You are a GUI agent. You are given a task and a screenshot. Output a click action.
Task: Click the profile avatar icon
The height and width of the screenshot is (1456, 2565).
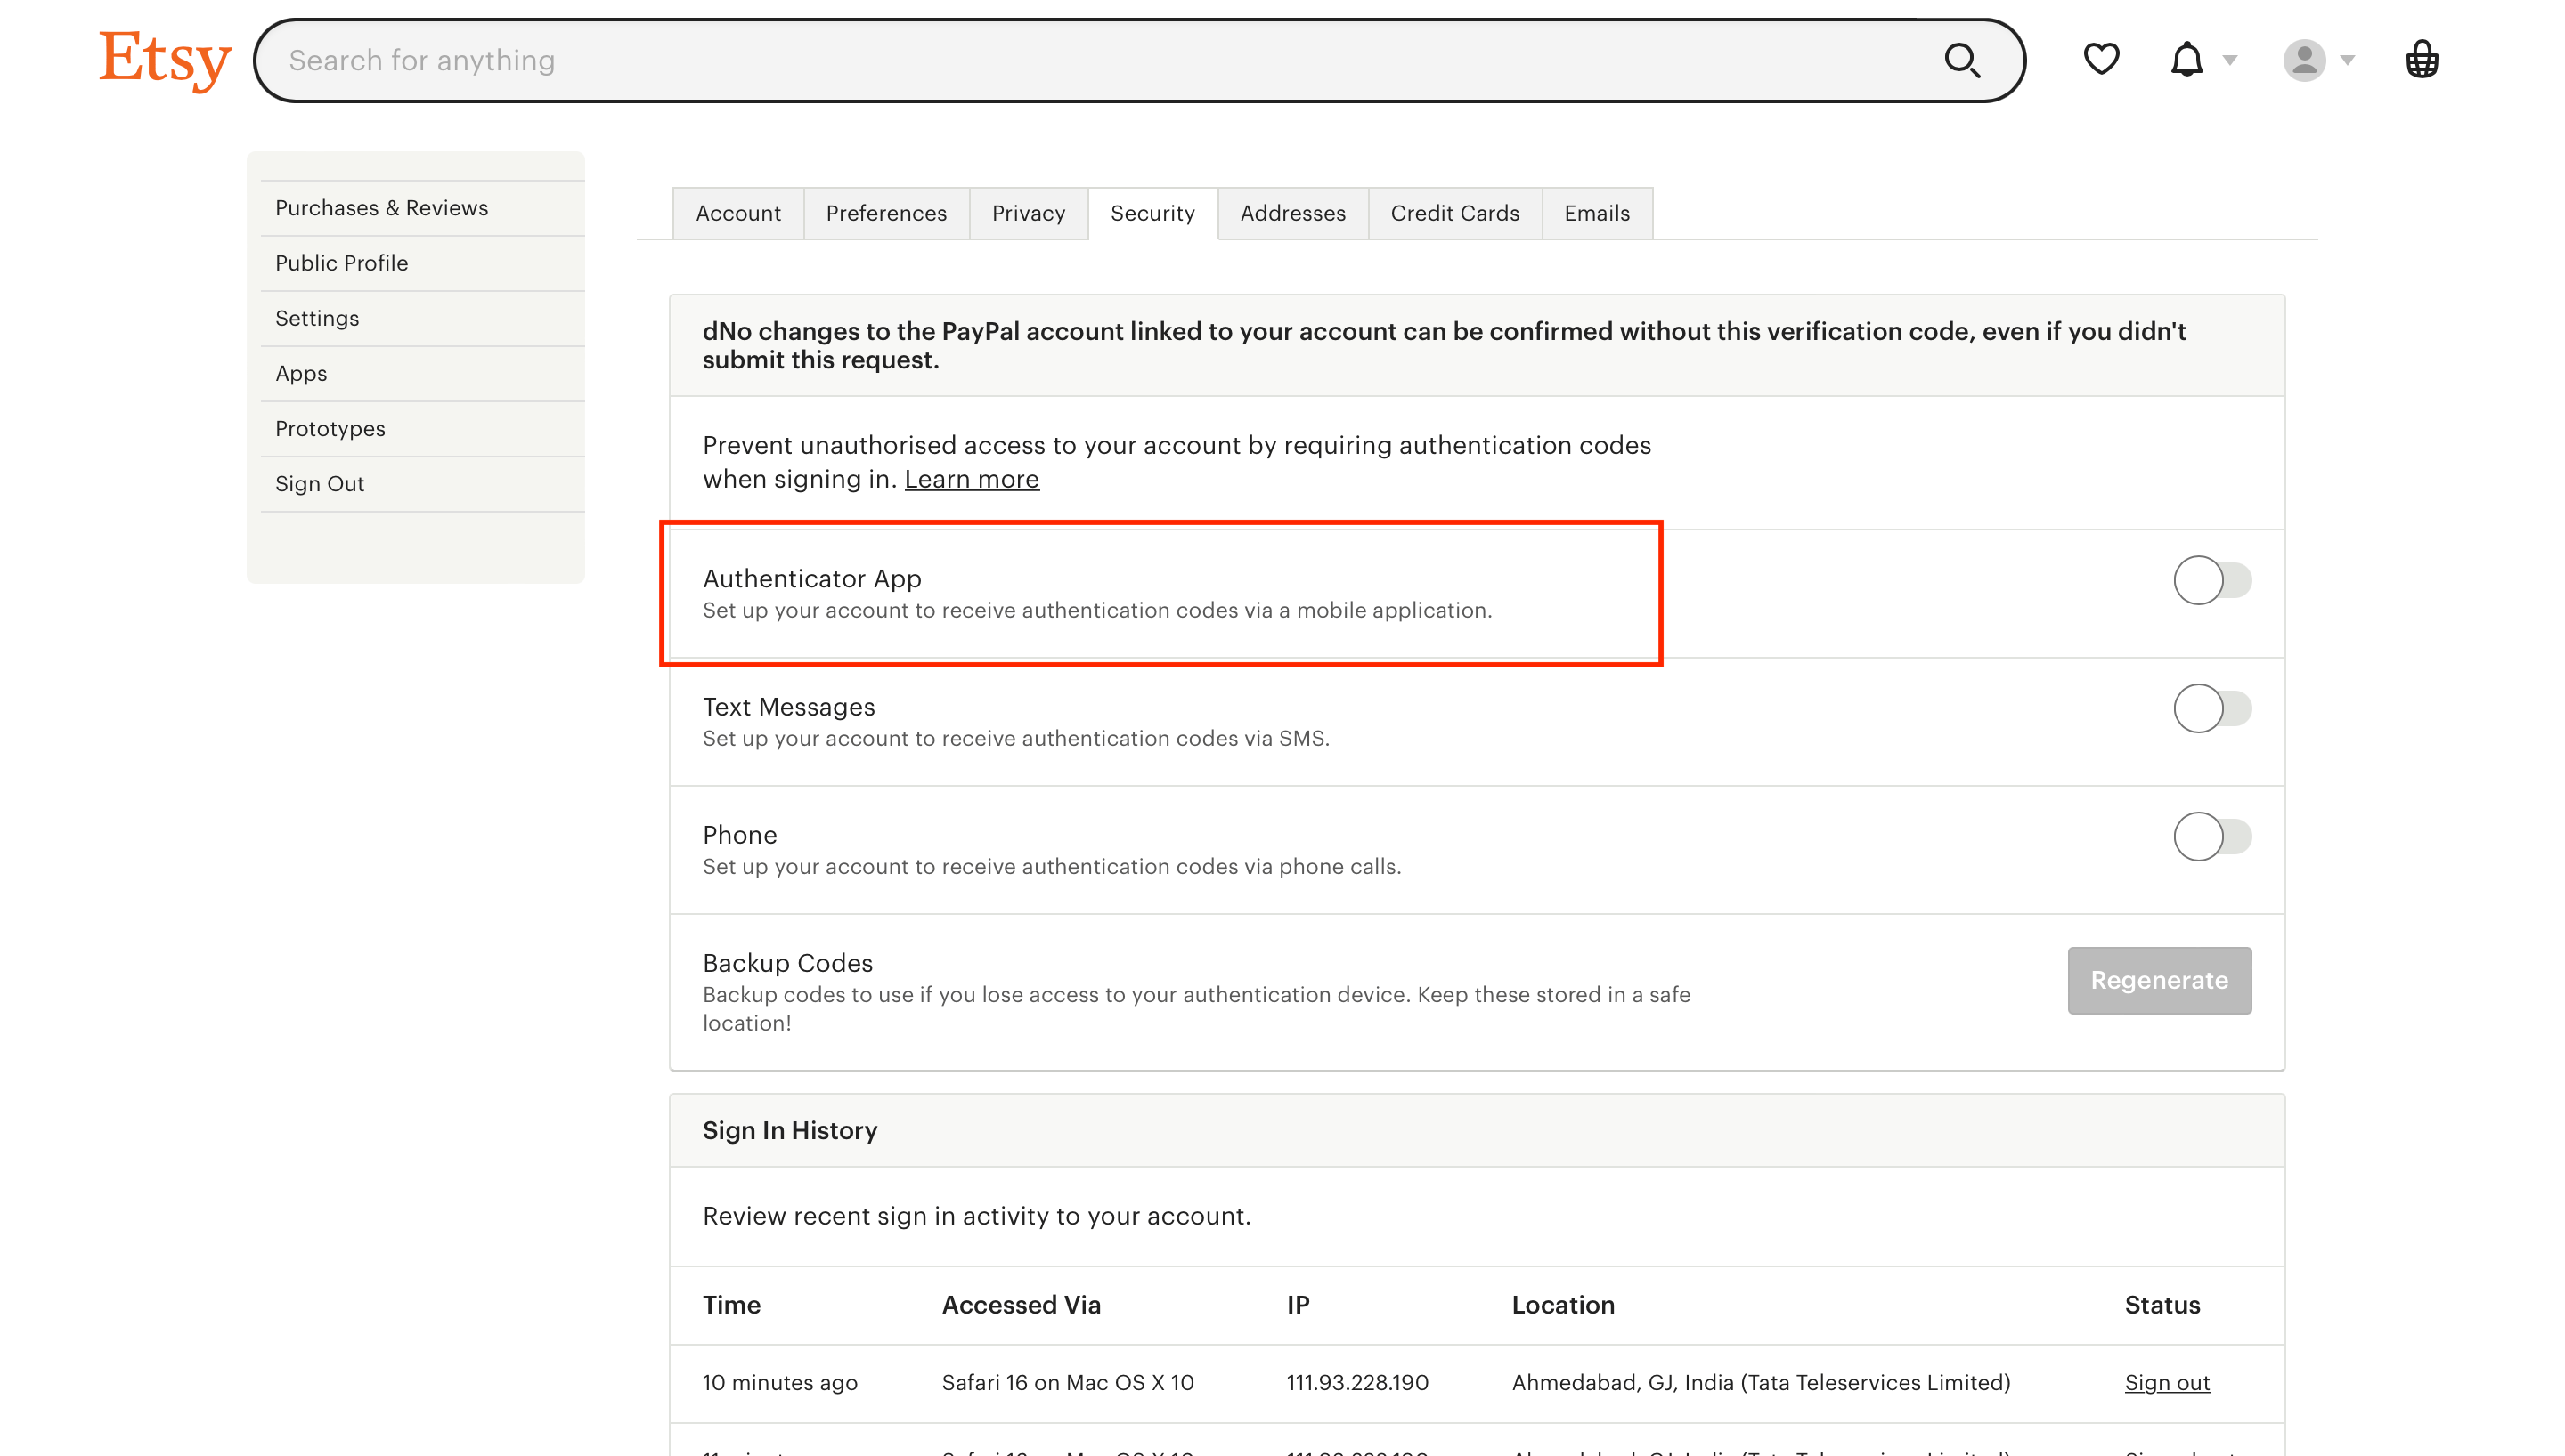(2304, 60)
